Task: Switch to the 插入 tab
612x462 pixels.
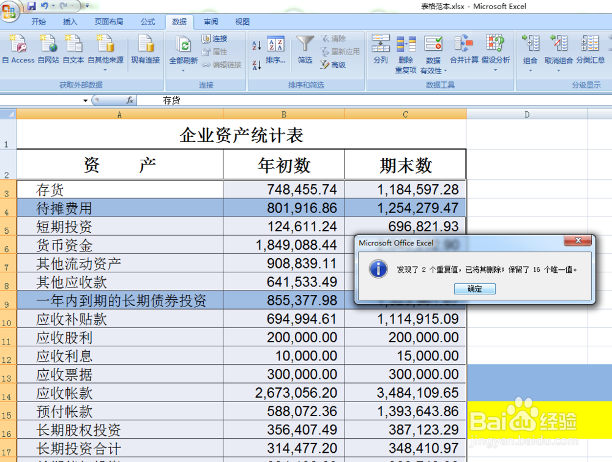Action: point(70,22)
